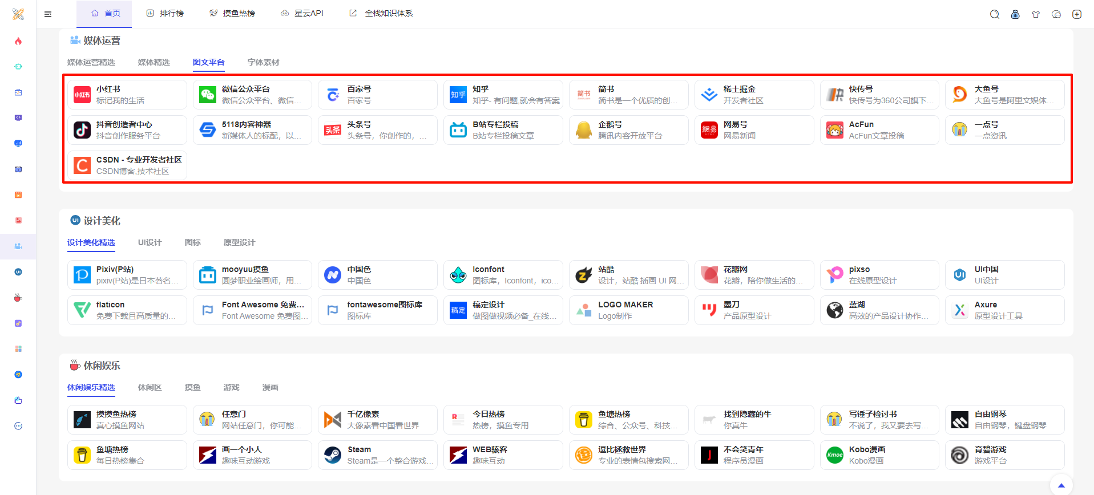Click the T-shirt theme icon
Screen dimensions: 1094x495
[x=1035, y=14]
